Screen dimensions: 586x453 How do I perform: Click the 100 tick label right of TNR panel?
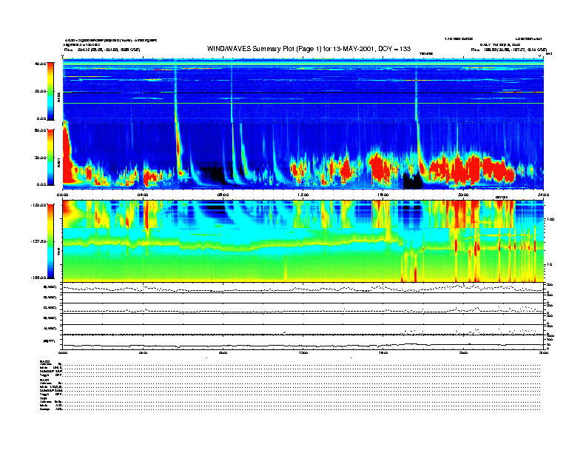coord(550,219)
